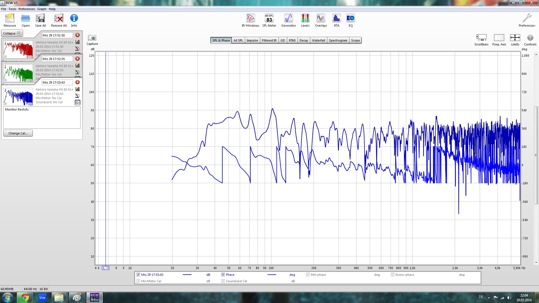Switch to the Spectrogram tab

click(338, 40)
